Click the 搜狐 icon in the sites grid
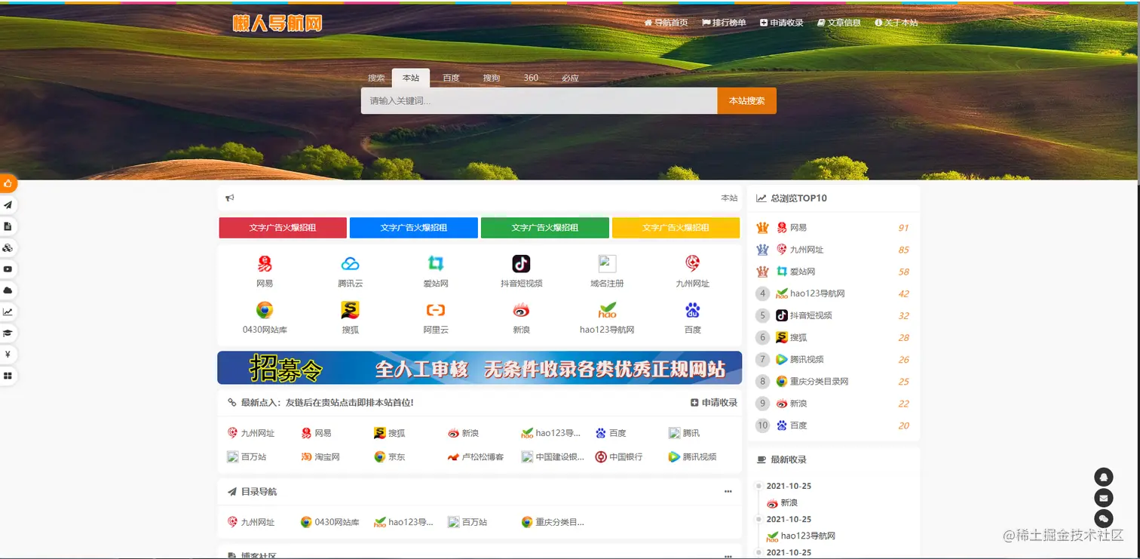Image resolution: width=1140 pixels, height=559 pixels. (x=350, y=310)
